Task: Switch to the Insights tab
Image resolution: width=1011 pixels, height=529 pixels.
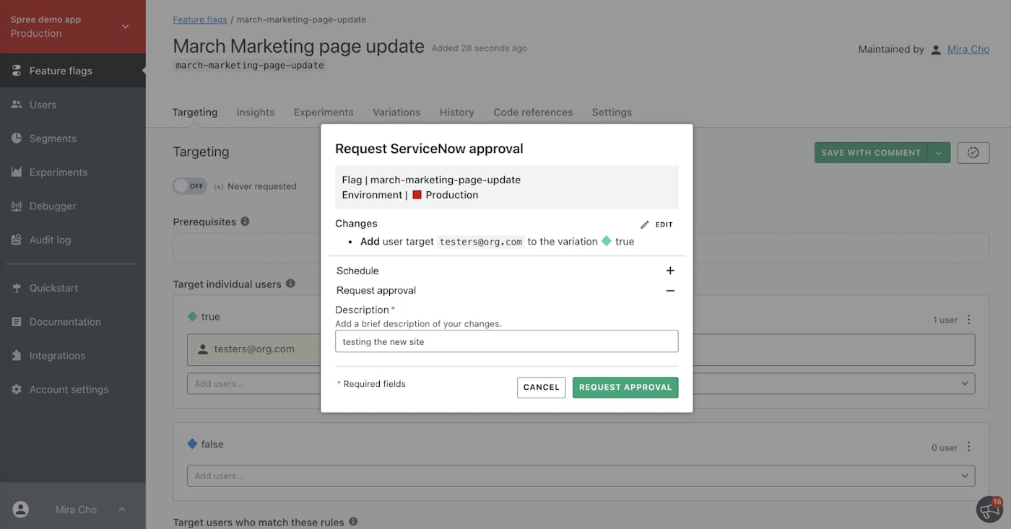Action: pos(256,113)
